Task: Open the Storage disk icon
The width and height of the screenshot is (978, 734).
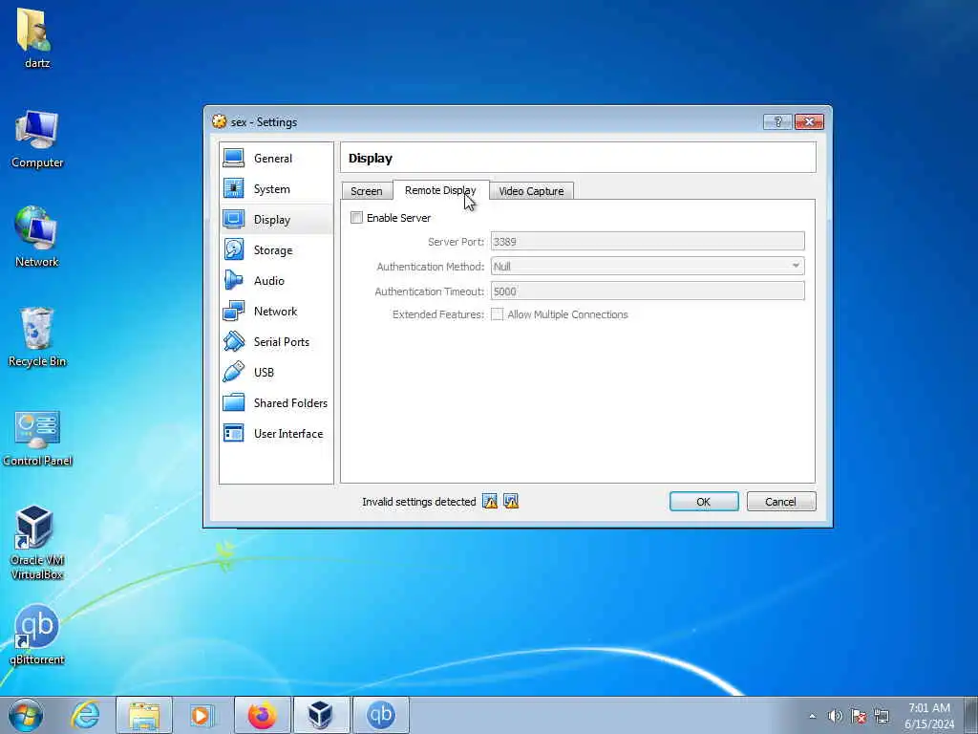Action: click(x=234, y=249)
